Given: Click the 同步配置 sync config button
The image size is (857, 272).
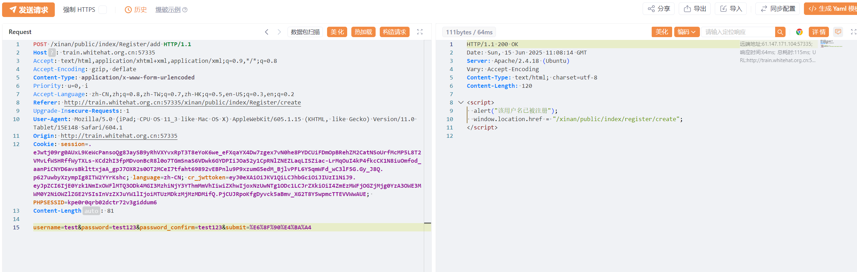Looking at the screenshot, I should (778, 9).
